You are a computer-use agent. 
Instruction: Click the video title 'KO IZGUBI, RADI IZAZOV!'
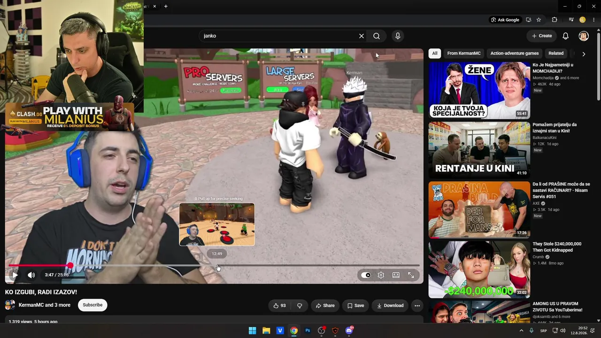click(41, 292)
